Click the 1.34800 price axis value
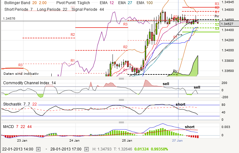This screenshot has width=239, height=153. click(x=228, y=10)
